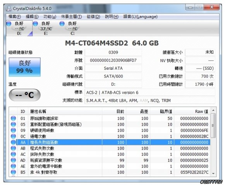Switch to the E: drive at 37 °C

click(x=46, y=29)
